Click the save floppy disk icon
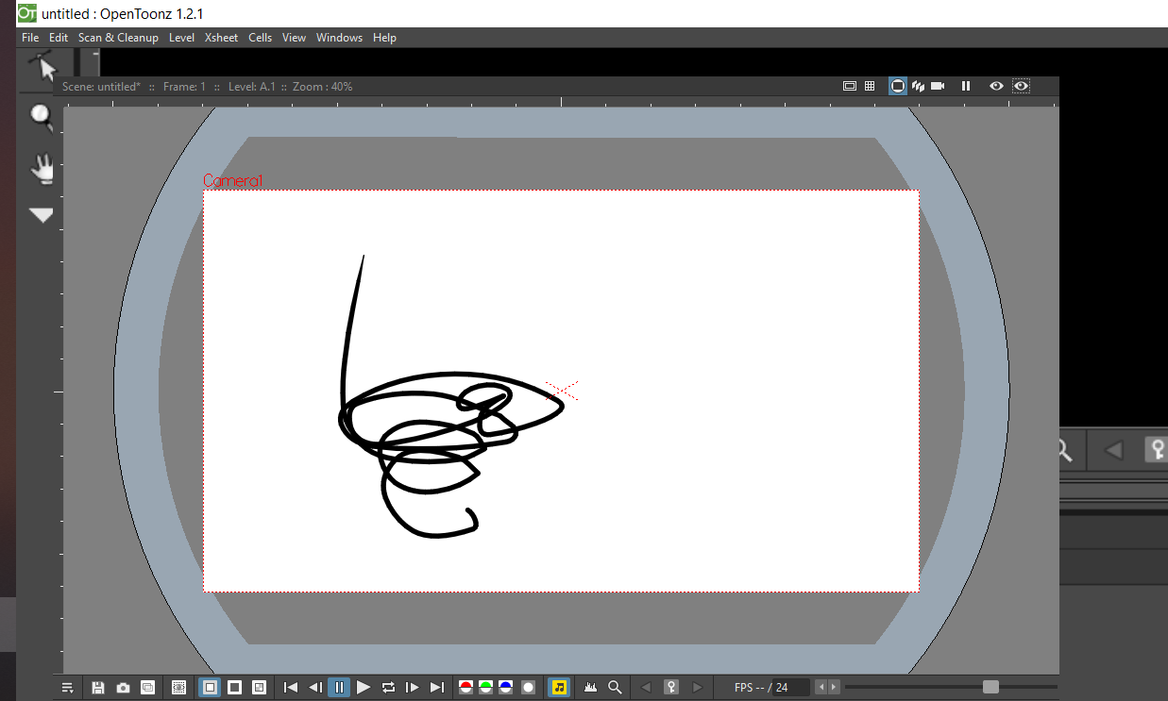1168x701 pixels. [98, 688]
